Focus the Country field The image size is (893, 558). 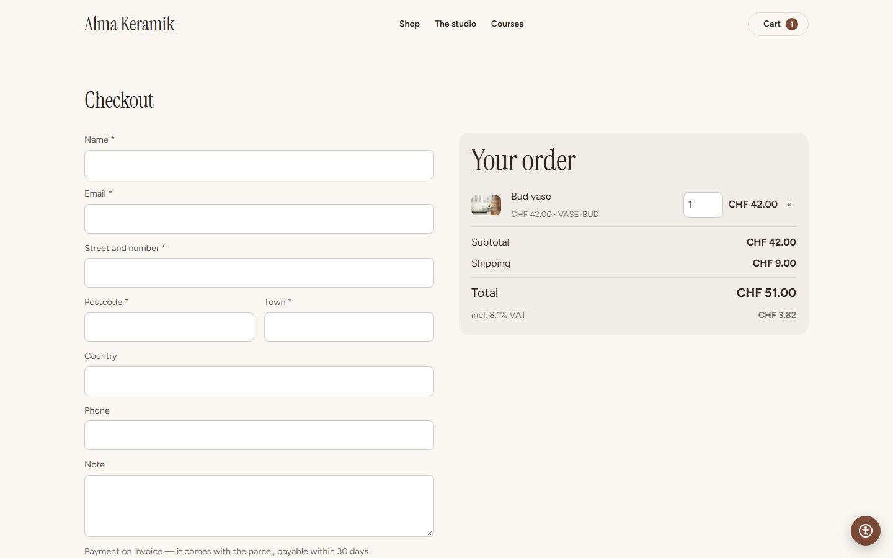click(x=259, y=381)
